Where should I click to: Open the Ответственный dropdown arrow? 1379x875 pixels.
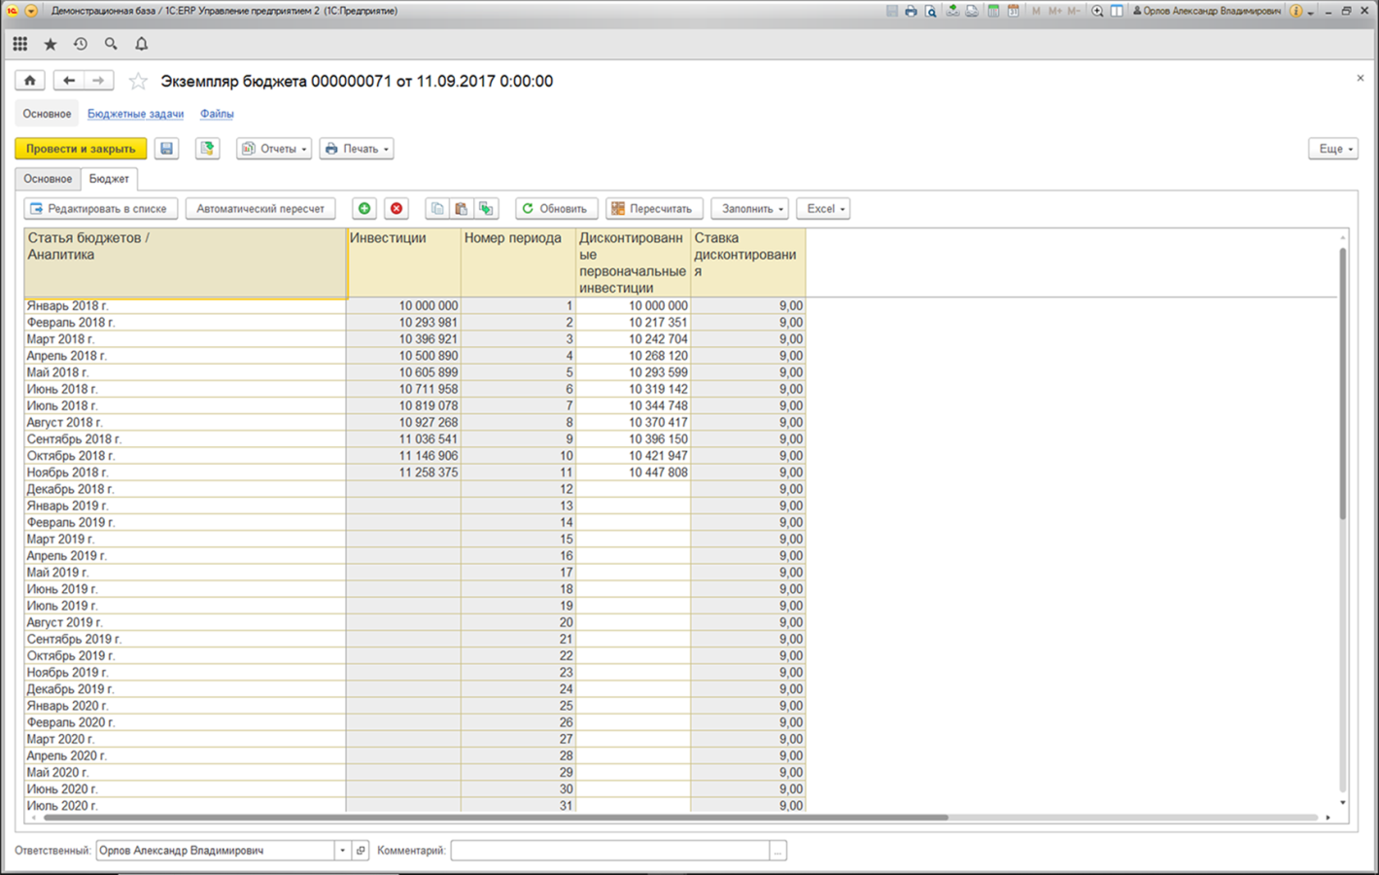coord(342,851)
